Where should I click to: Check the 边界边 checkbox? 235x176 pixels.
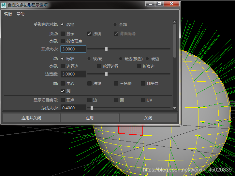coord(63,66)
